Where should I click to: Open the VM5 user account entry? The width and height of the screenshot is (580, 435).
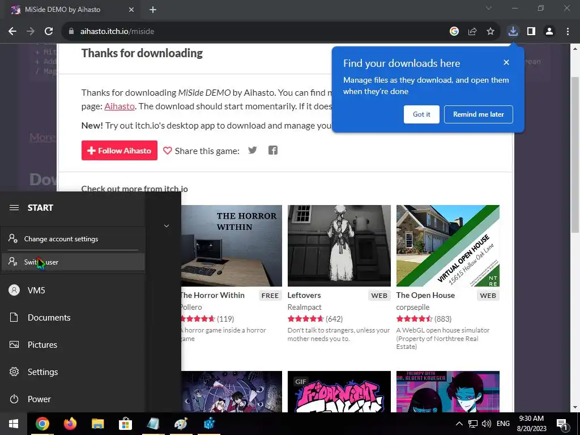point(72,291)
